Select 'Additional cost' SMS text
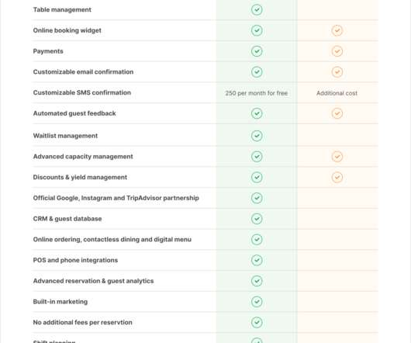 pyautogui.click(x=337, y=93)
